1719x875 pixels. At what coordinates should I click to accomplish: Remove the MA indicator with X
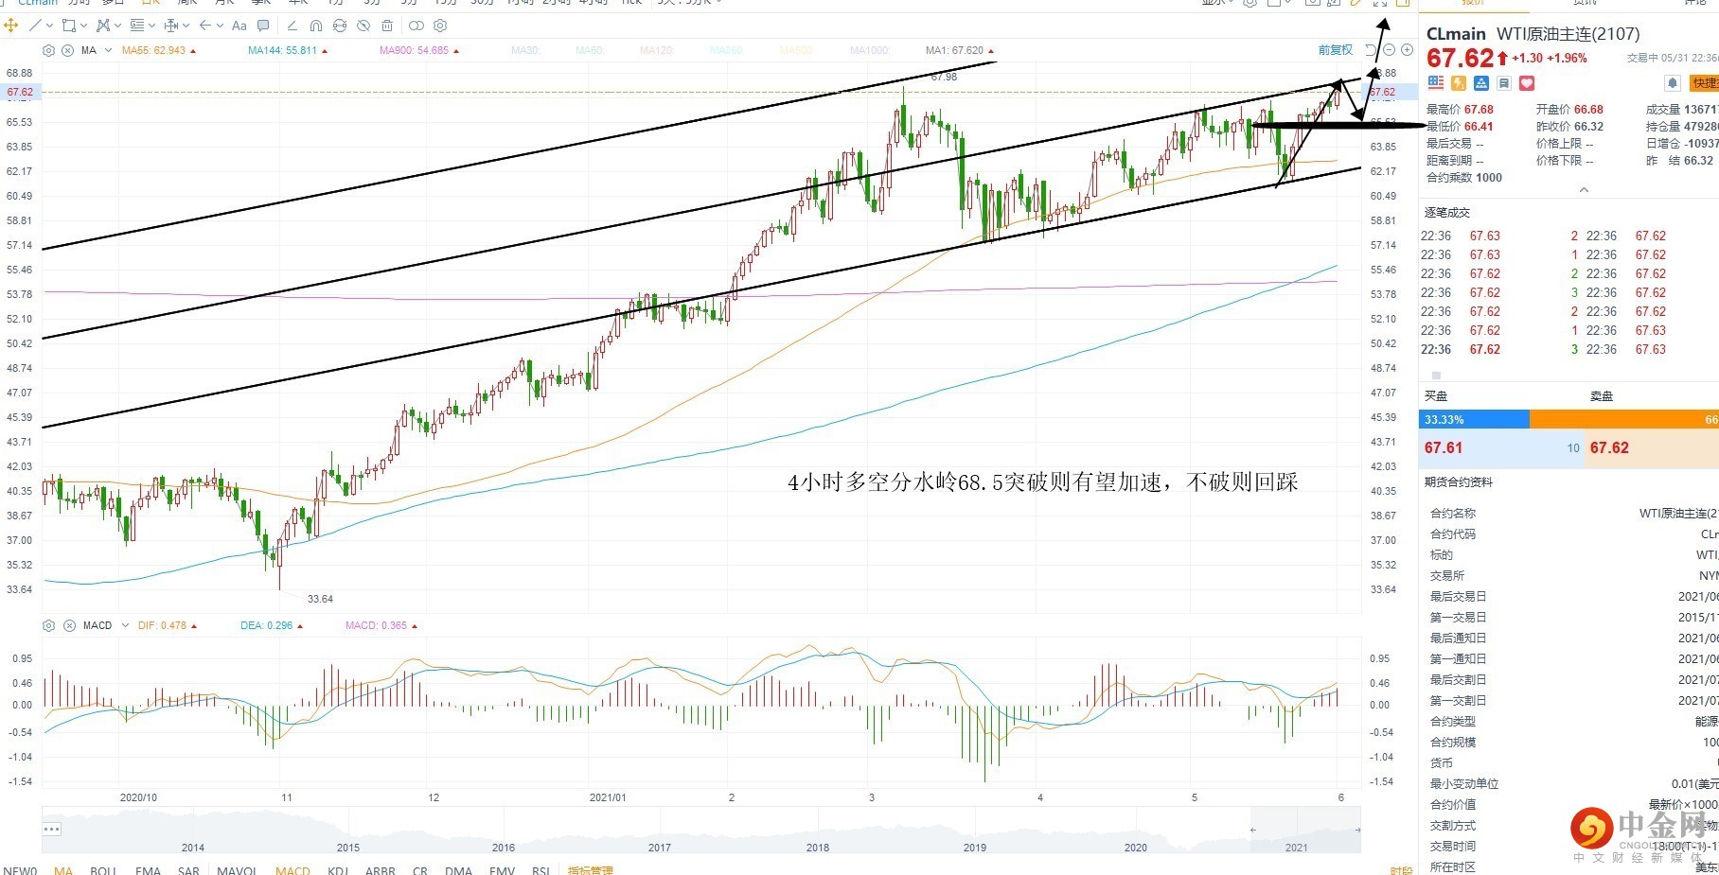pos(67,50)
